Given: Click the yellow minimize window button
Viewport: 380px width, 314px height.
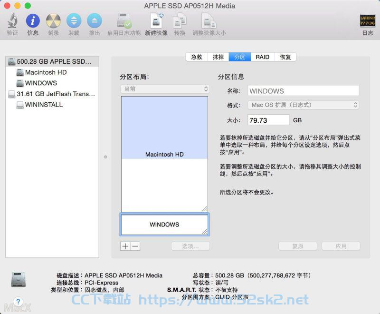Looking at the screenshot, I should click(x=18, y=6).
